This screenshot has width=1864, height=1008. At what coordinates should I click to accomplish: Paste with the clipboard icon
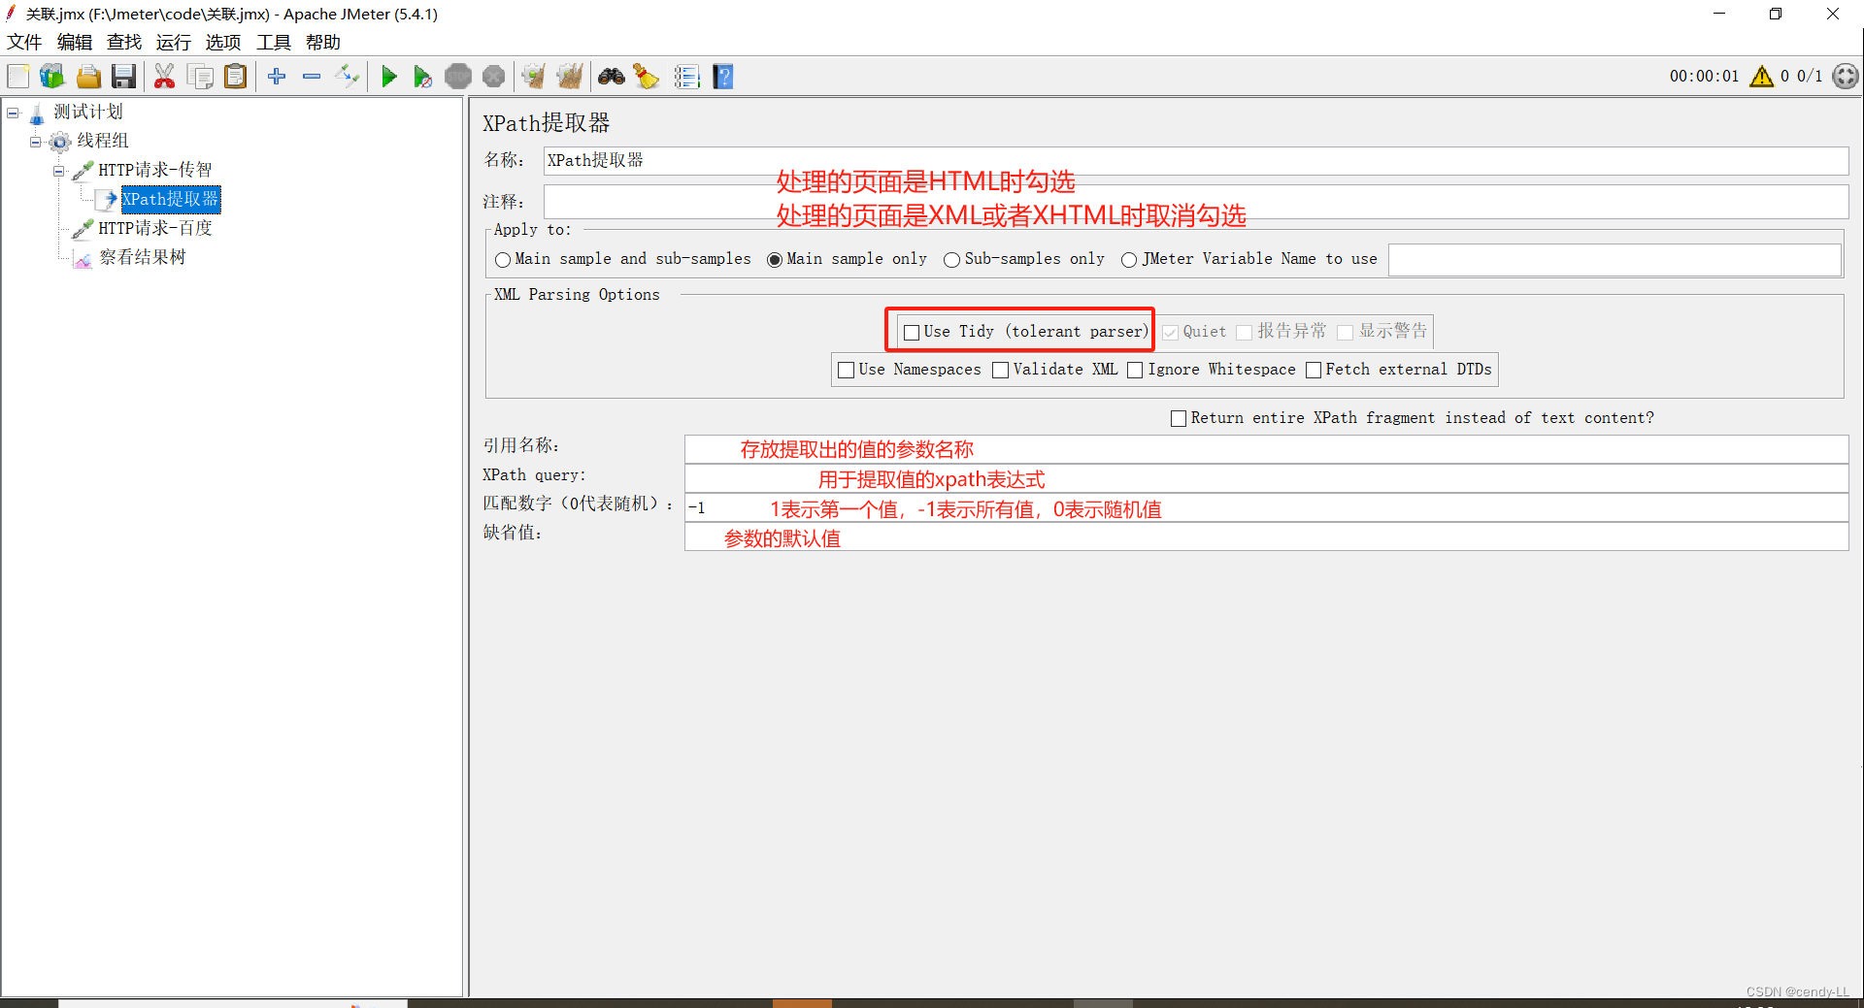(235, 76)
